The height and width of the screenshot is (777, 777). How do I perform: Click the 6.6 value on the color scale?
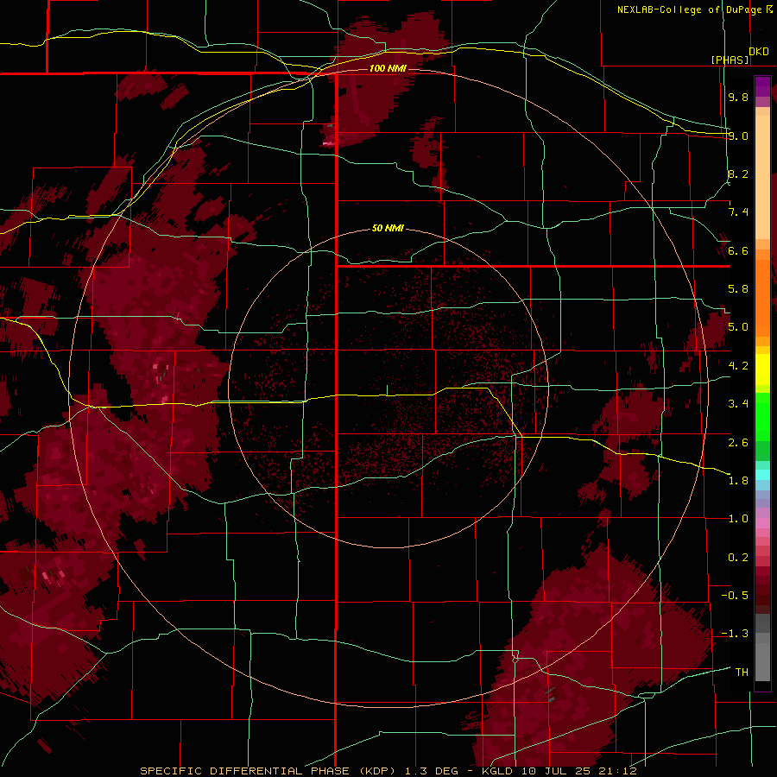pyautogui.click(x=738, y=250)
